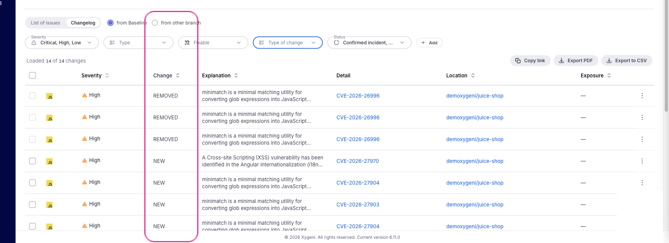Screen dimensions: 669x243
Task: Open the Status Confirmed incident dropdown
Action: [370, 43]
